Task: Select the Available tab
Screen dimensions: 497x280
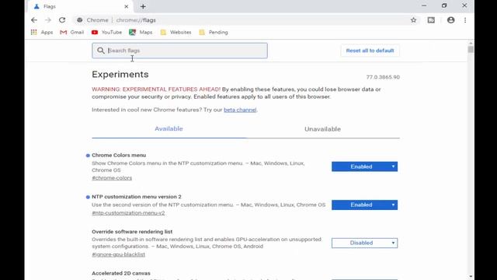Action: (169, 128)
